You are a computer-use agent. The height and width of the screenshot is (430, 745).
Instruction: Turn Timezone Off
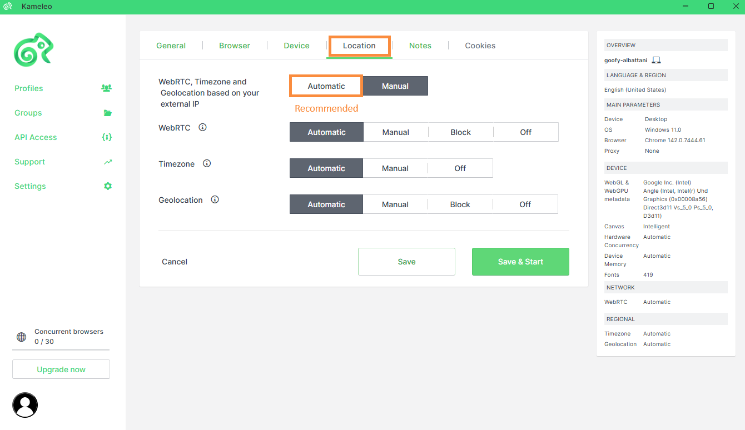[x=460, y=168]
